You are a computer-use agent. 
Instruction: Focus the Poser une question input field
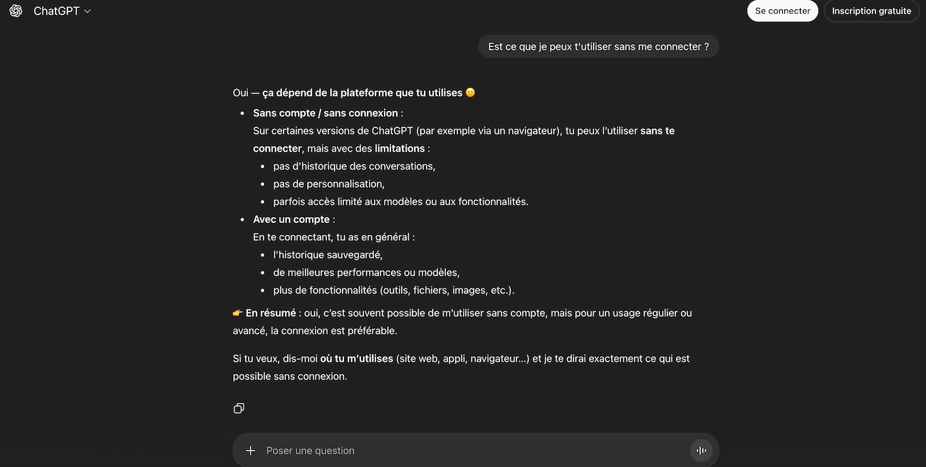pos(427,450)
